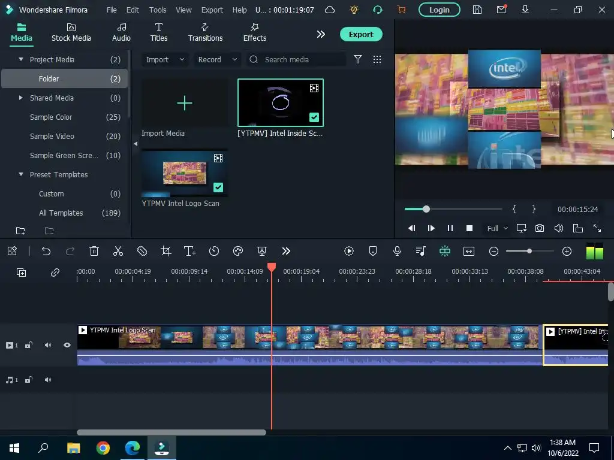Undo the last action
This screenshot has height=460, width=614.
(x=46, y=251)
